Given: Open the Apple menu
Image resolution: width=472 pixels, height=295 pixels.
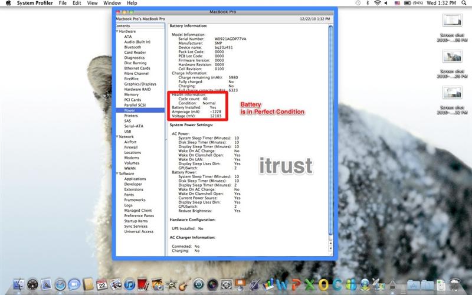Looking at the screenshot, I should pos(7,4).
